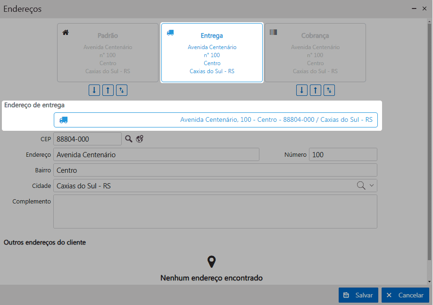Click the down arrow button below Cobrança card
This screenshot has height=305, width=433.
[302, 90]
